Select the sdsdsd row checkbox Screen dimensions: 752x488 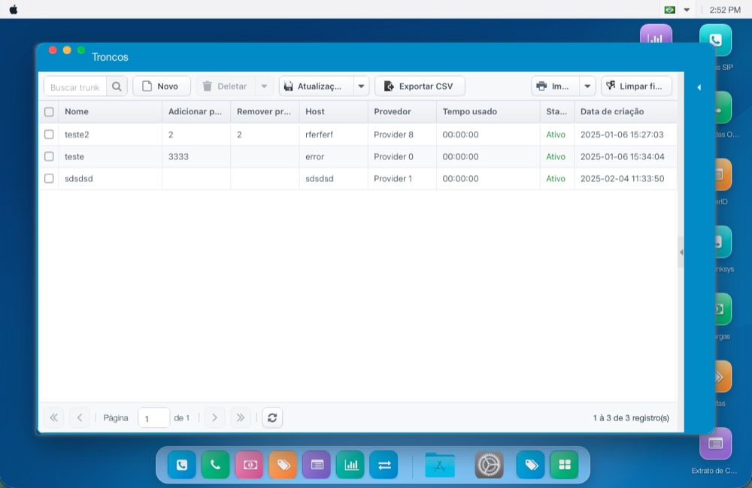pos(49,178)
